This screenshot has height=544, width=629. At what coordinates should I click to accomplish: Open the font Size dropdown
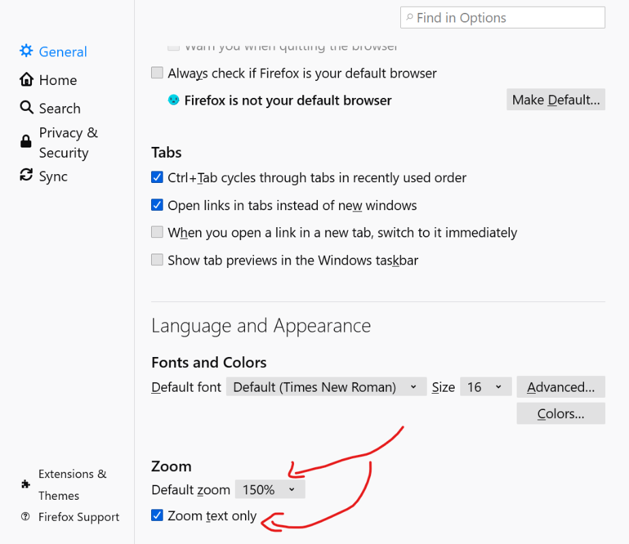pyautogui.click(x=485, y=387)
